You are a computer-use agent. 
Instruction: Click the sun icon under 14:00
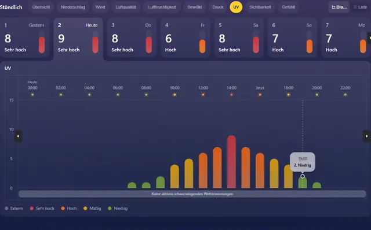click(x=232, y=95)
